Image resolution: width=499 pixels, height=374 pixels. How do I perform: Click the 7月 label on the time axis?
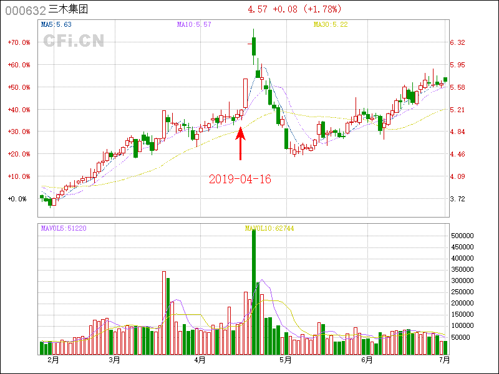click(x=444, y=360)
